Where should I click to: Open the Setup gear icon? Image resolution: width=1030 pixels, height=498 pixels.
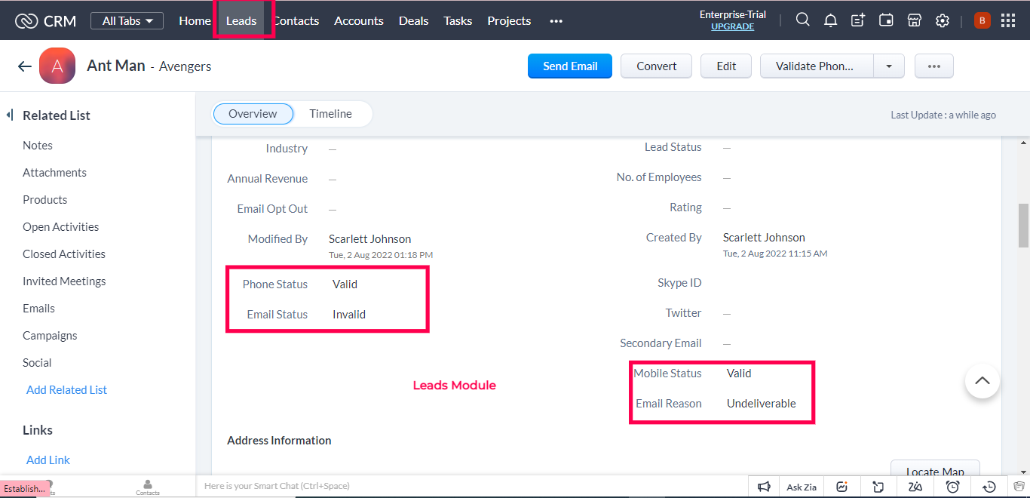click(x=942, y=20)
